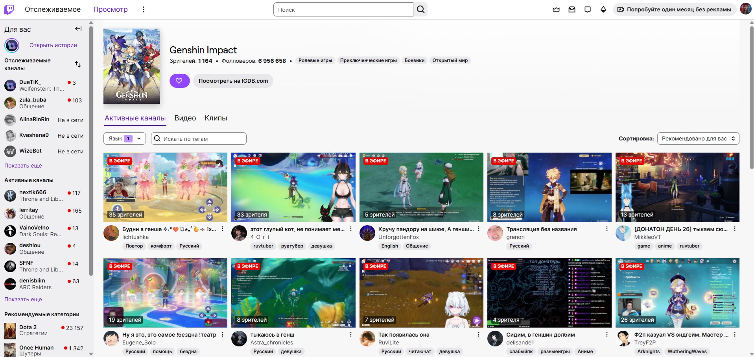The image size is (754, 357).
Task: Open stream title Трансляция без названия
Action: [542, 229]
